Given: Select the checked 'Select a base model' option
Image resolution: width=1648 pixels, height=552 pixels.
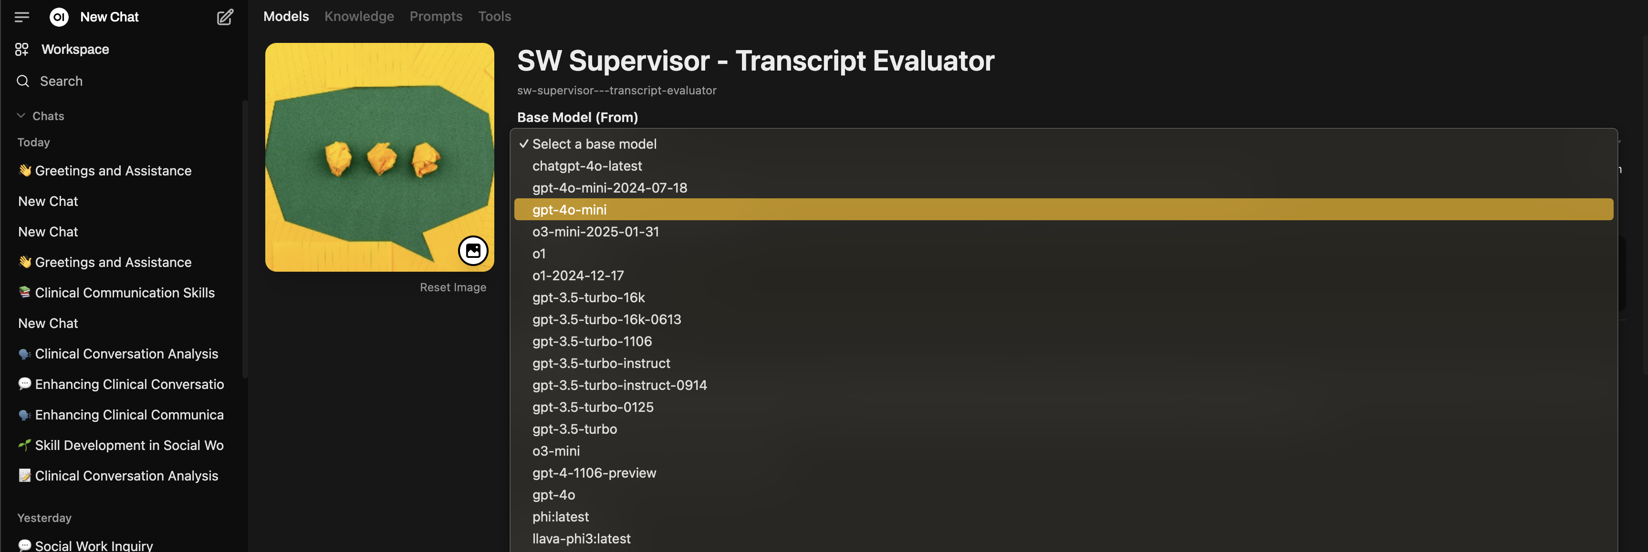Looking at the screenshot, I should (594, 144).
